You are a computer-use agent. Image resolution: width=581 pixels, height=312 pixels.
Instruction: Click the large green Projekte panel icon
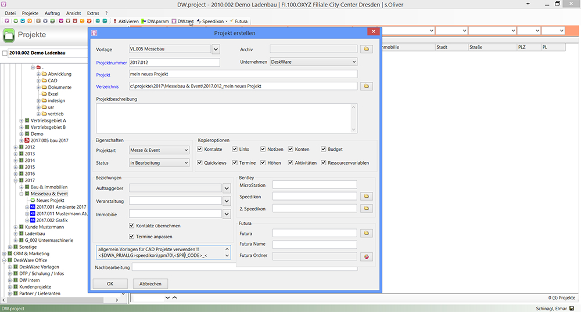click(x=9, y=35)
